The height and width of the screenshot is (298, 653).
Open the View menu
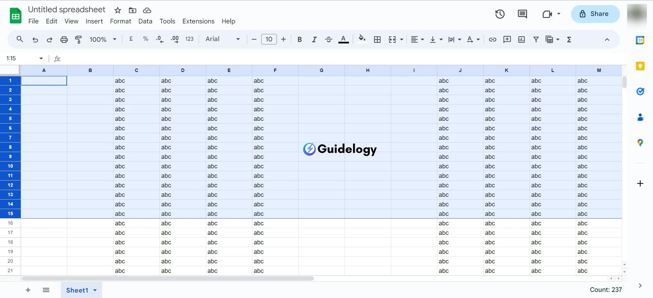pos(71,21)
